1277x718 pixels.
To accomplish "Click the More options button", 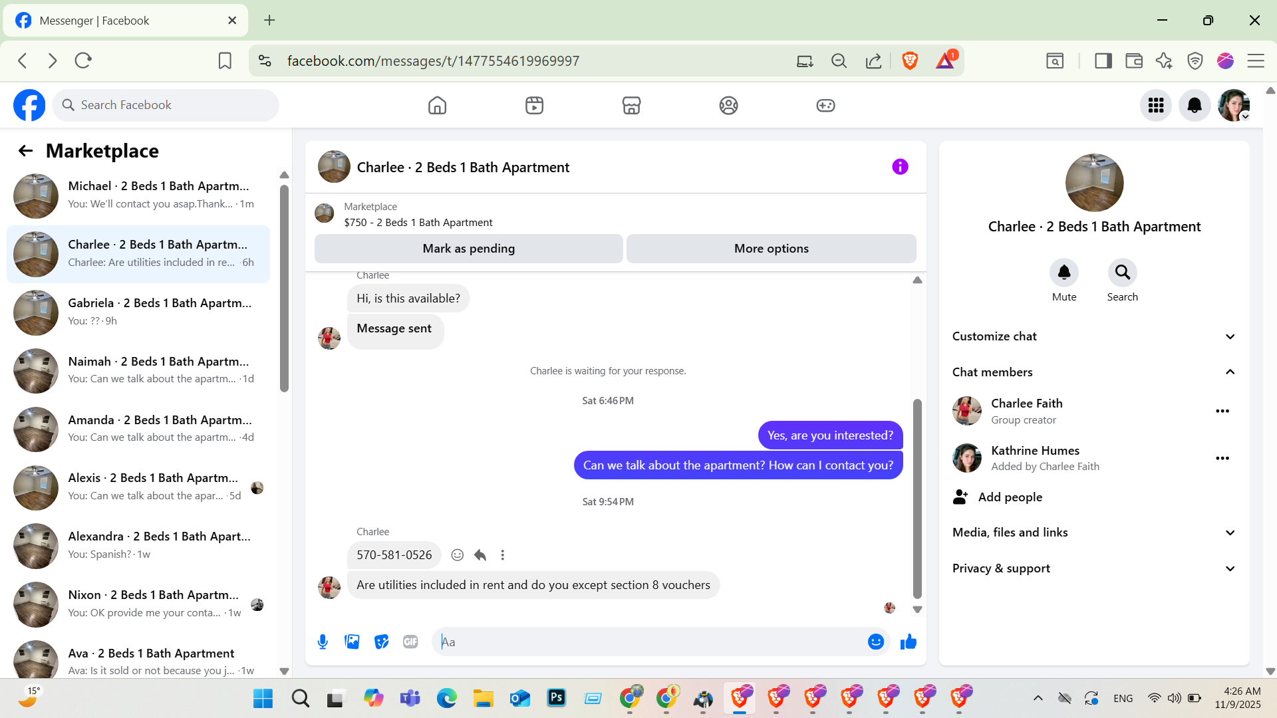I will (x=771, y=249).
